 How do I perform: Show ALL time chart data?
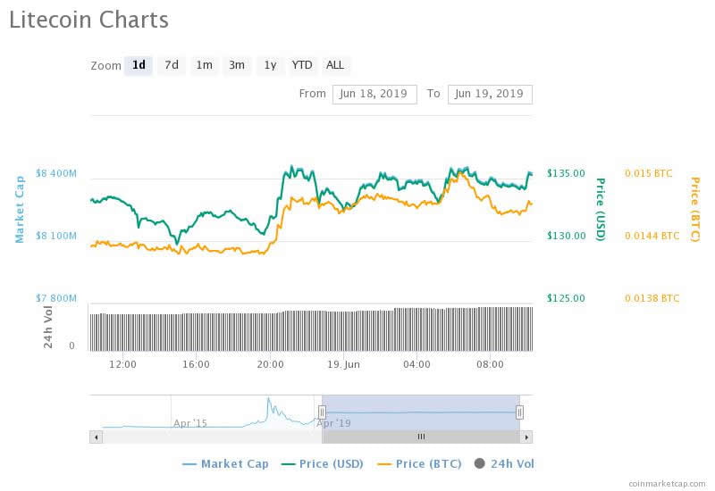[x=335, y=65]
